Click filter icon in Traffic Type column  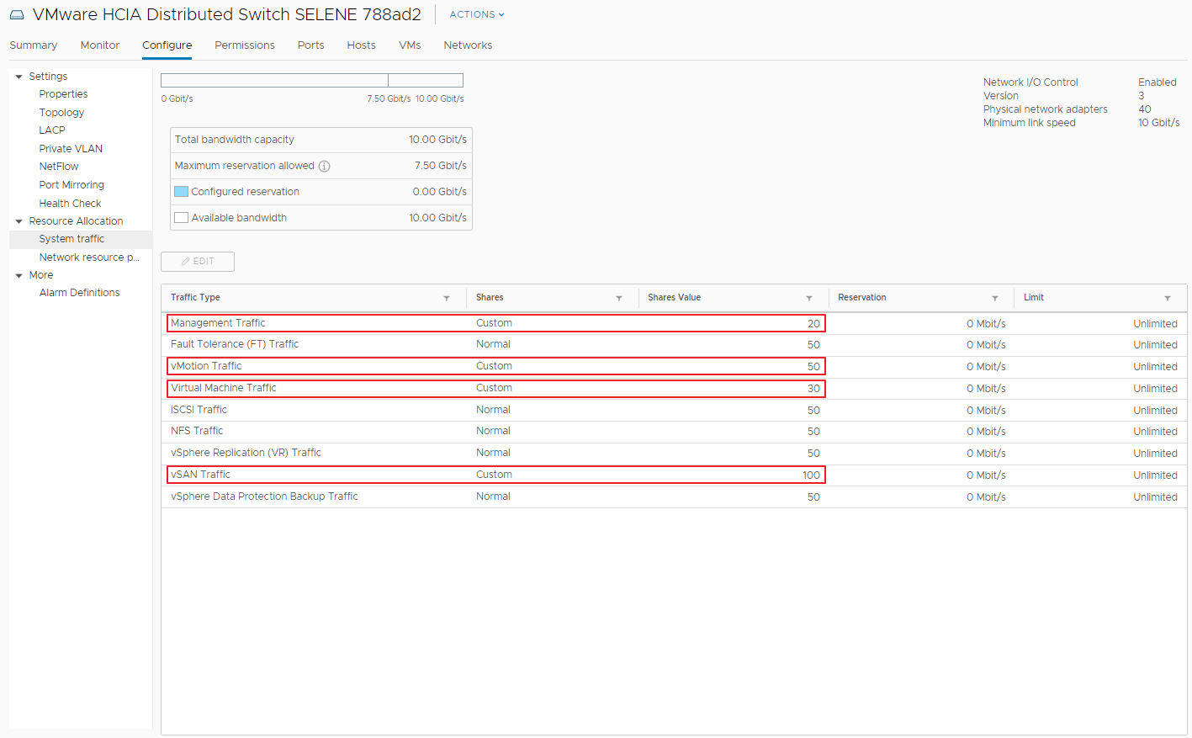(447, 298)
